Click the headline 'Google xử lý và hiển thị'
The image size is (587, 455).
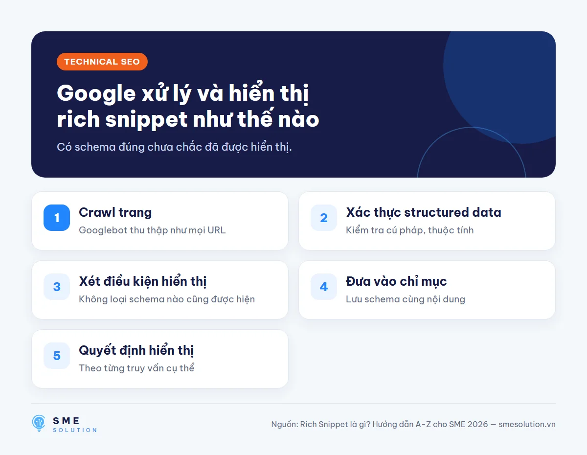182,93
